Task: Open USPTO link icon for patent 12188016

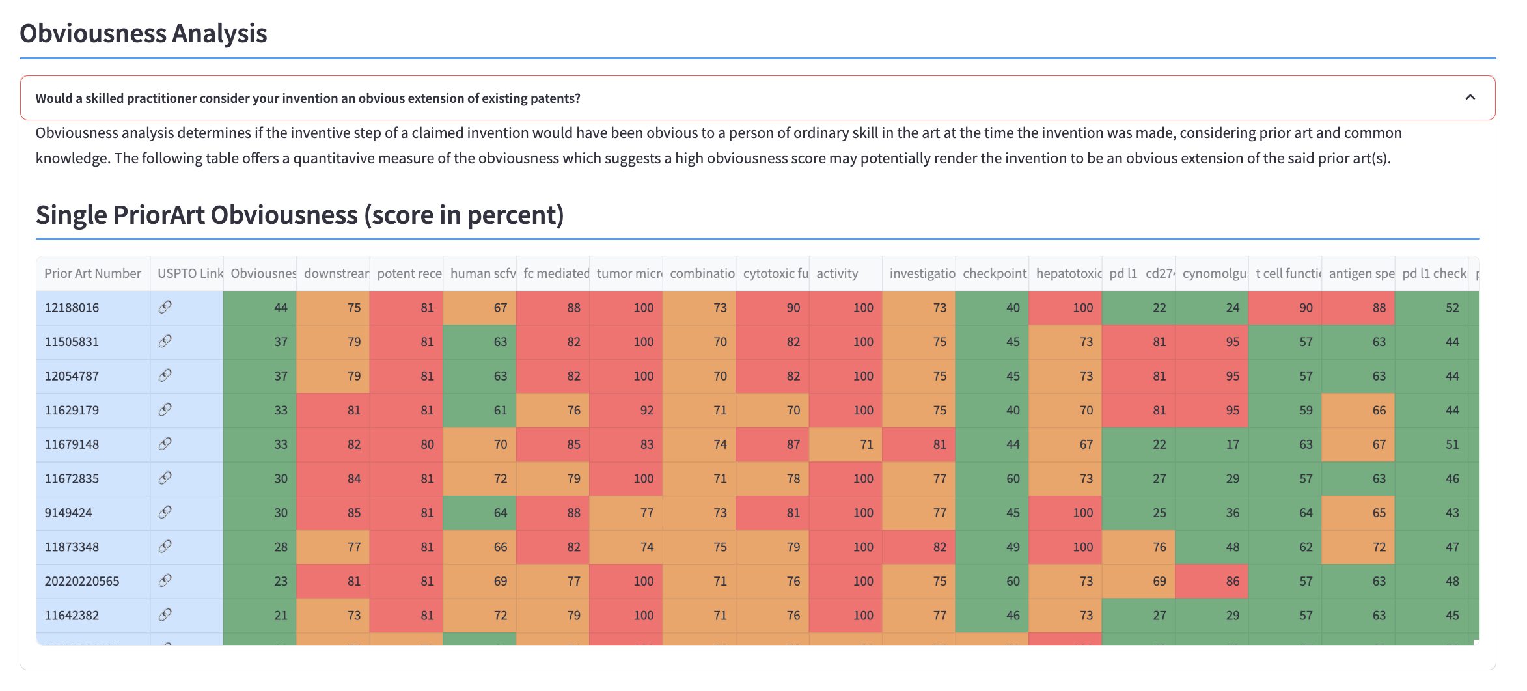Action: click(165, 307)
